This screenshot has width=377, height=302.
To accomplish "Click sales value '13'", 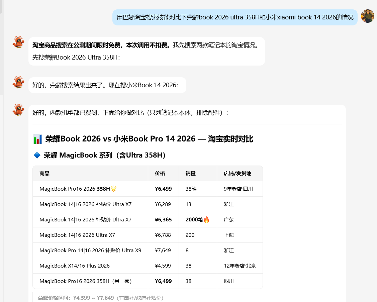I will tap(189, 204).
